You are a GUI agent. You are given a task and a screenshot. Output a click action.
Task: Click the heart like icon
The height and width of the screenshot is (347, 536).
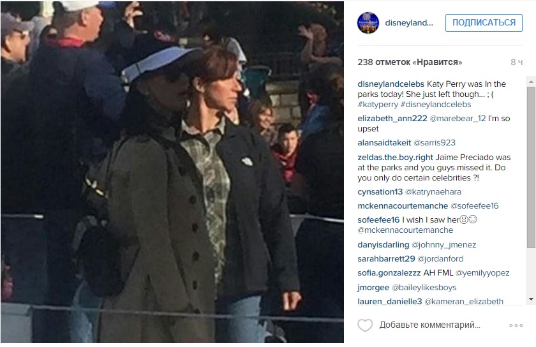click(365, 325)
